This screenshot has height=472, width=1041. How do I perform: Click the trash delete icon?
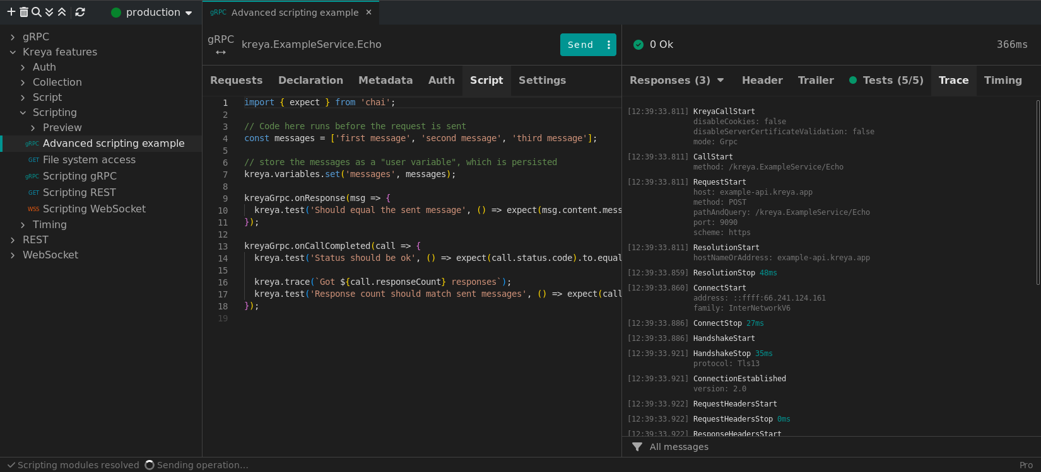point(23,12)
